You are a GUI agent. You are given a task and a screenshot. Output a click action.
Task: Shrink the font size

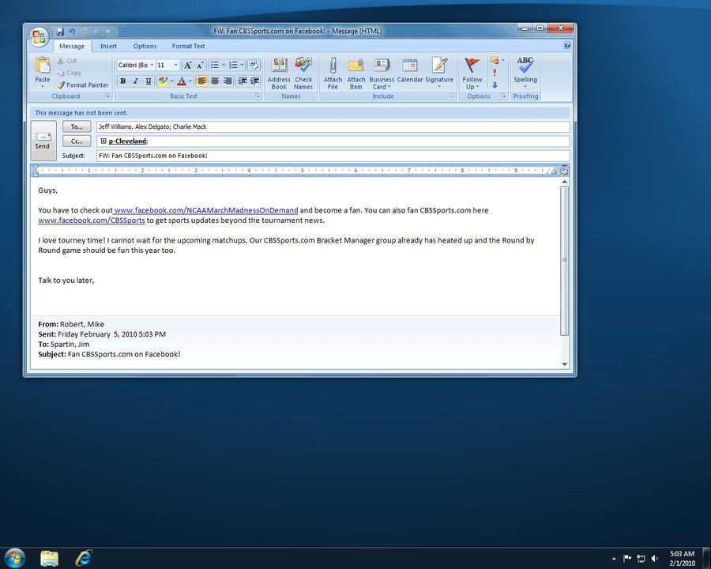coord(200,66)
